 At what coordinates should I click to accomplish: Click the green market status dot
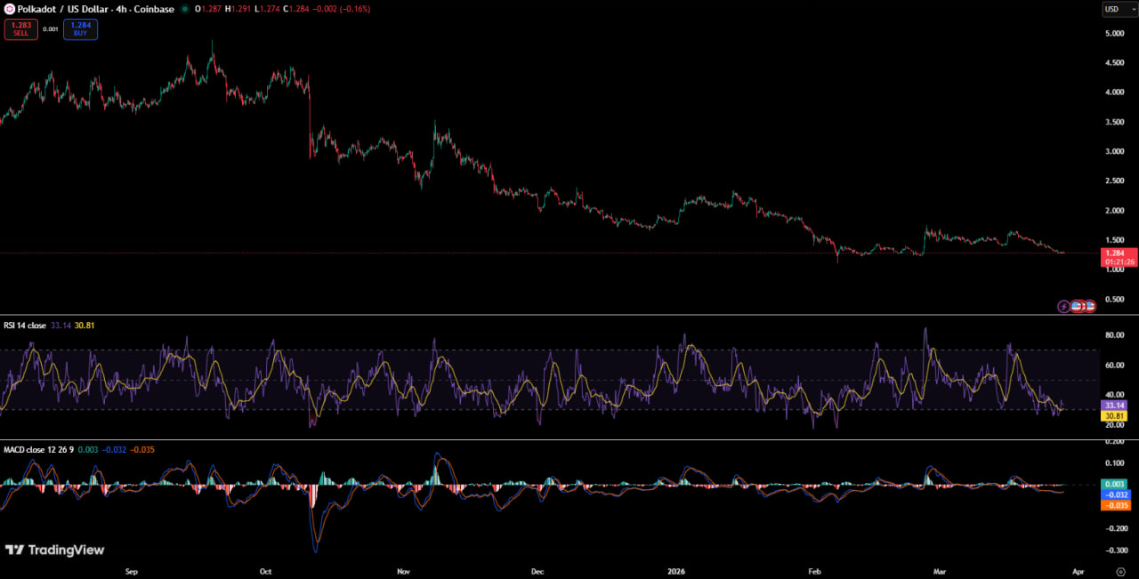pos(184,9)
